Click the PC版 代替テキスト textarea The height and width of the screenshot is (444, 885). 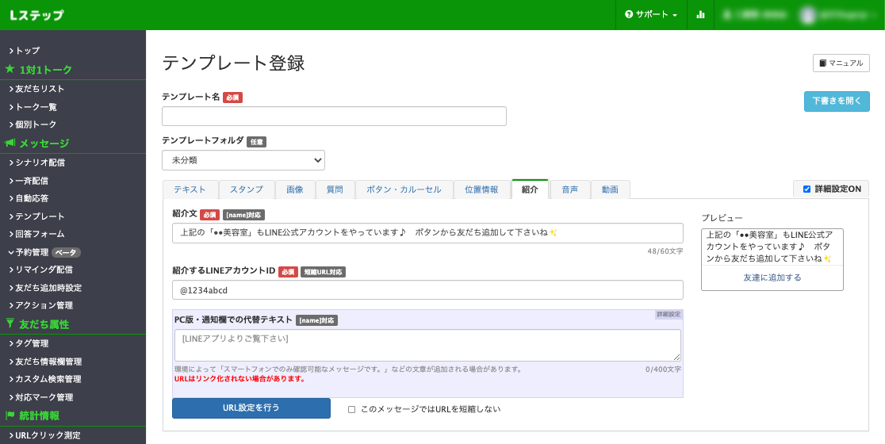[x=427, y=345]
